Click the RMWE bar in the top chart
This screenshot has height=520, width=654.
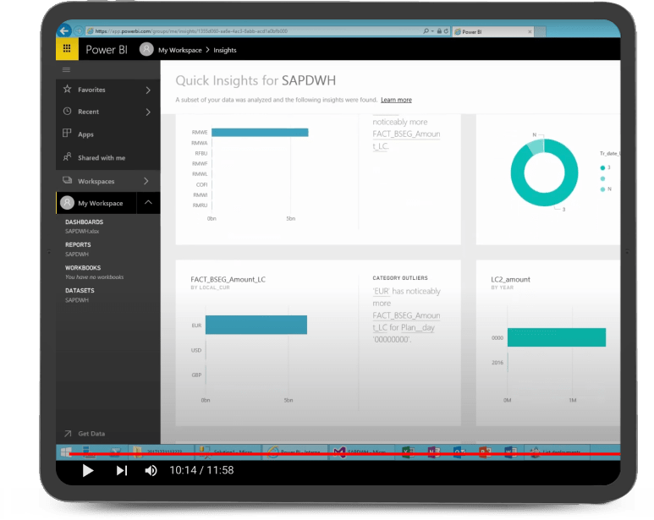coord(260,133)
